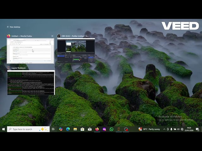202x151 pixels.
Task: Launch Microsoft Edge from the taskbar
Action: click(68, 129)
